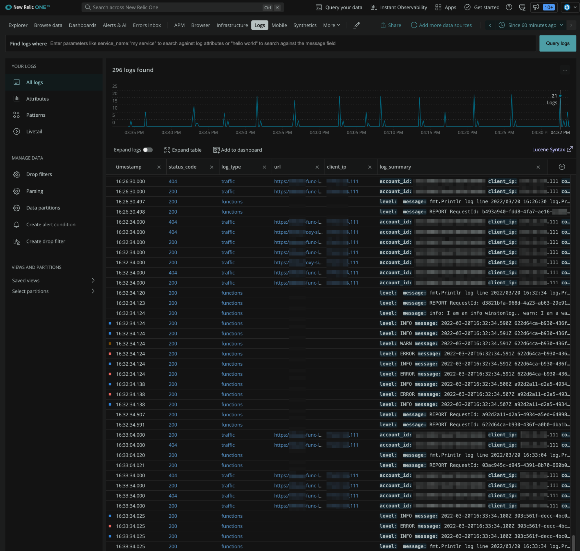This screenshot has width=580, height=551.
Task: Add a new column with plus icon
Action: [561, 167]
